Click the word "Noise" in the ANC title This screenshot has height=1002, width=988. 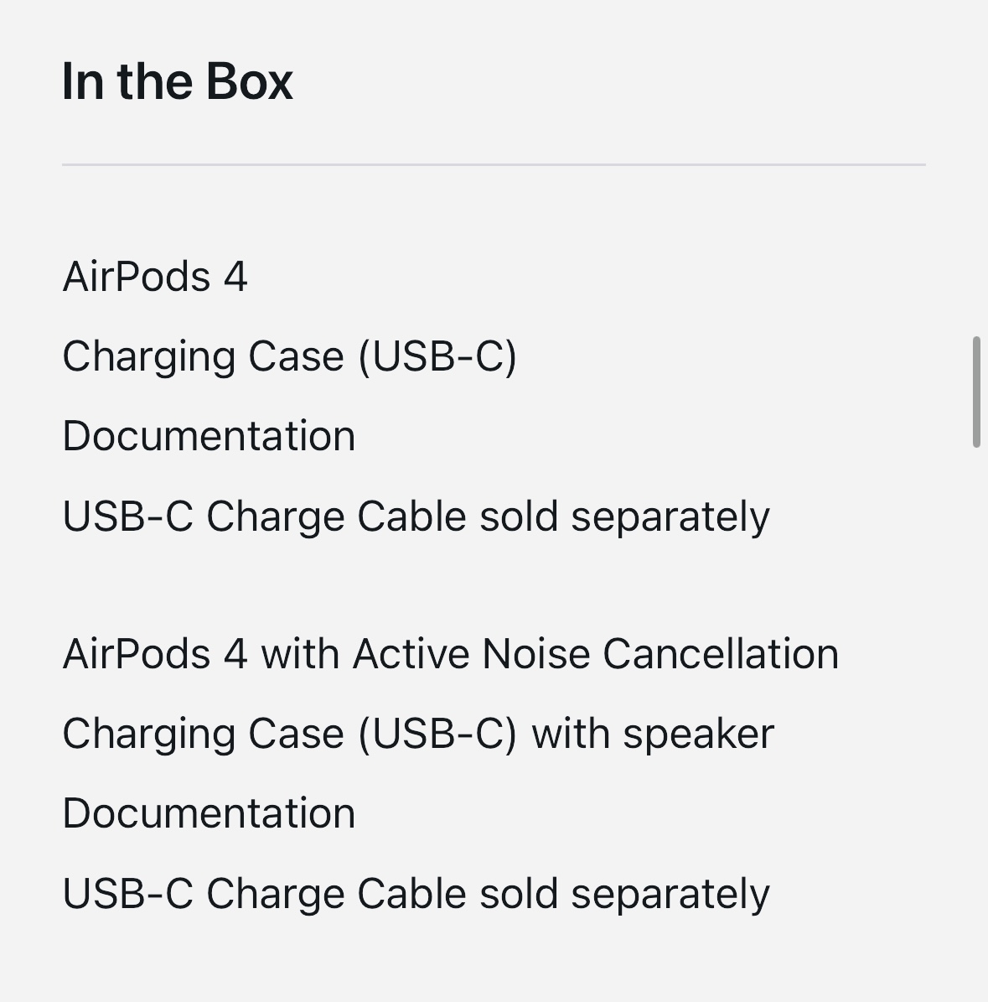click(535, 654)
